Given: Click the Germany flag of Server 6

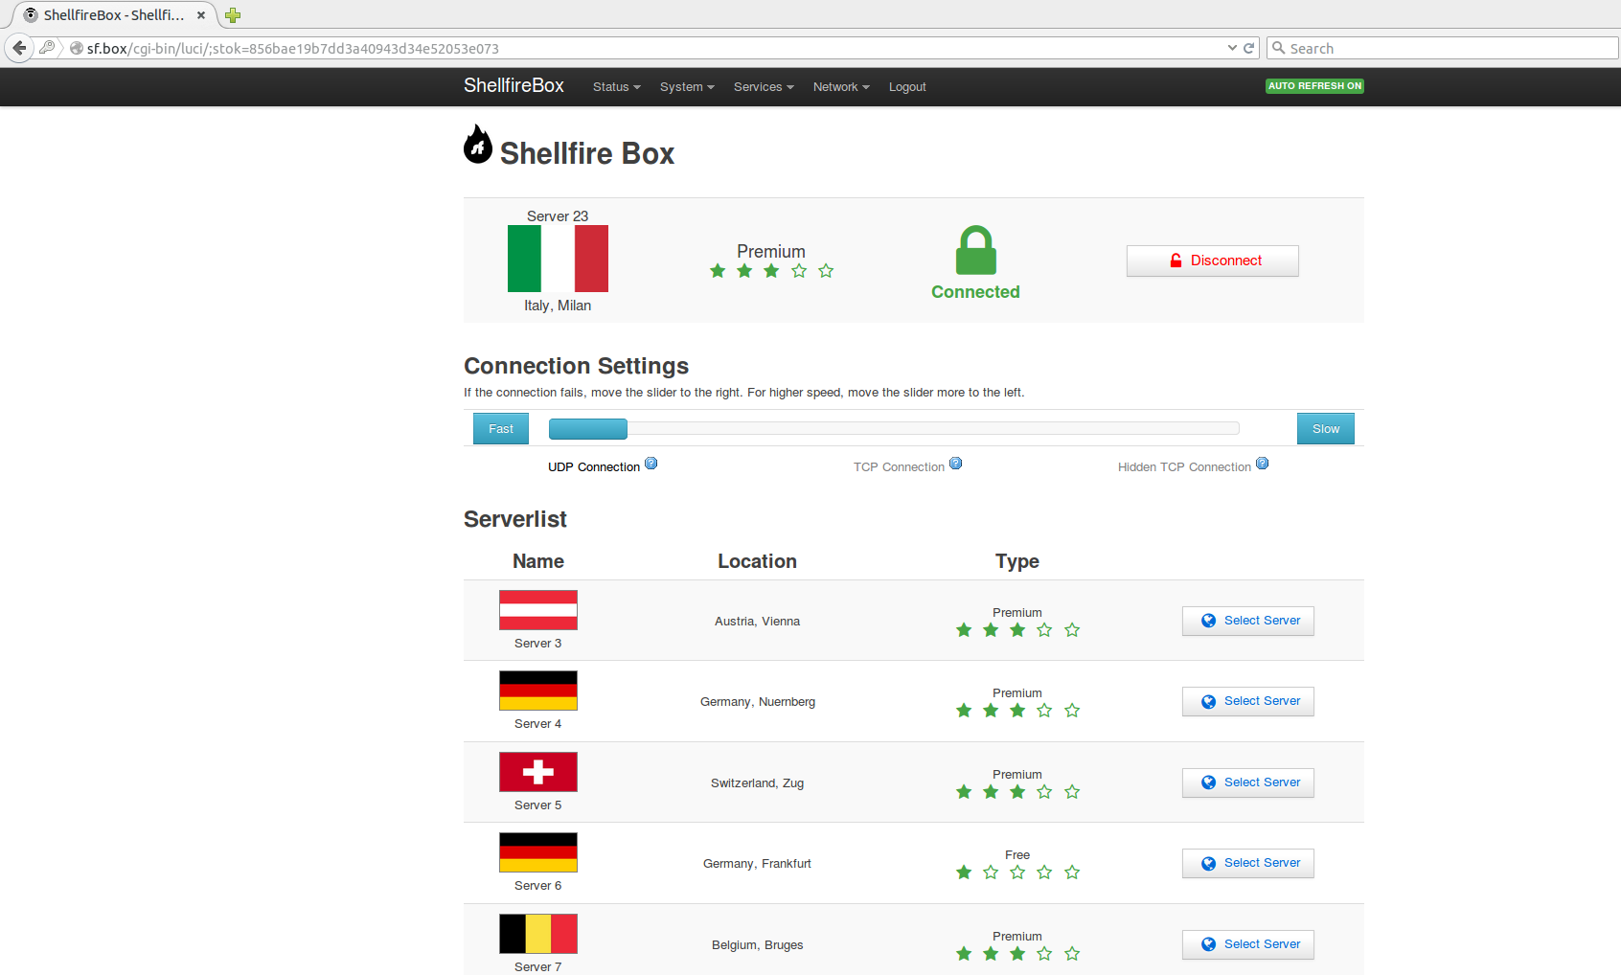Looking at the screenshot, I should 538,852.
